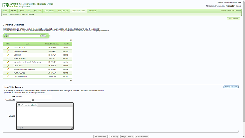Insert link in the message editor
245x138 pixels.
[x=33, y=105]
